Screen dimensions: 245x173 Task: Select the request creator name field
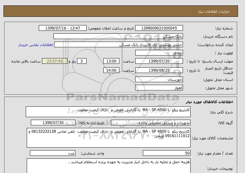(x=119, y=45)
